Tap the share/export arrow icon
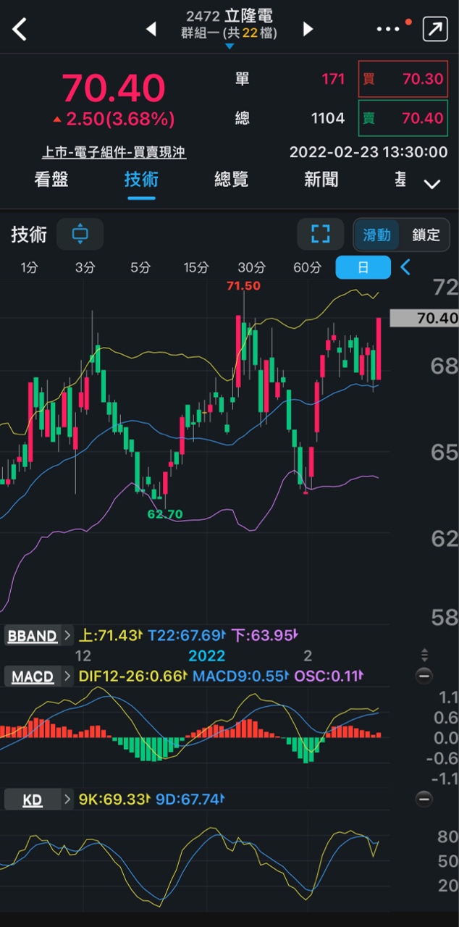This screenshot has height=927, width=459. [x=435, y=29]
